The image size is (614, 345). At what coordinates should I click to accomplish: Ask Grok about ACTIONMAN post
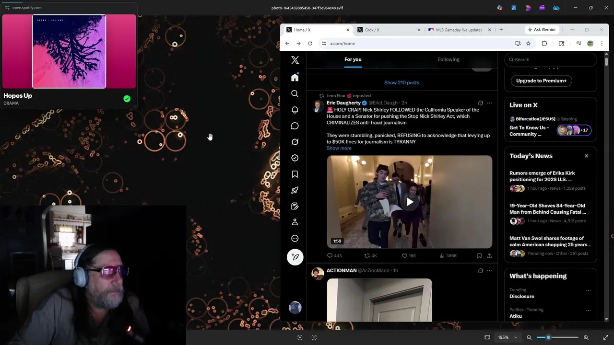480,271
